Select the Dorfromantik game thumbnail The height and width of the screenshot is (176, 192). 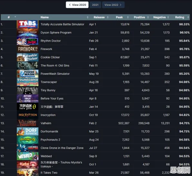[x=28, y=132]
